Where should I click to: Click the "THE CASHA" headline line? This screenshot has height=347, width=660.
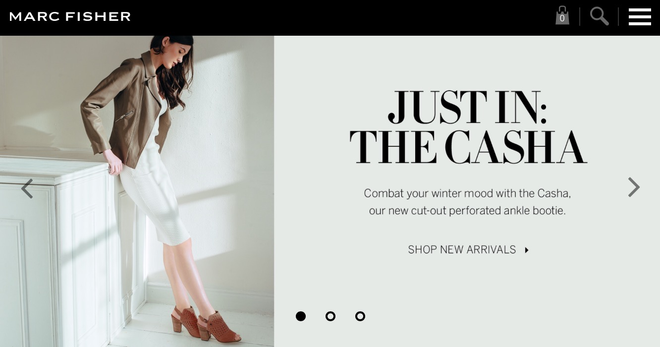coord(468,147)
